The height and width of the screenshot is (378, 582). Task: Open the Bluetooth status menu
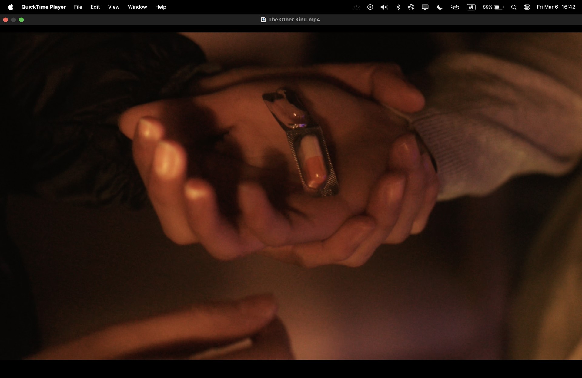398,7
